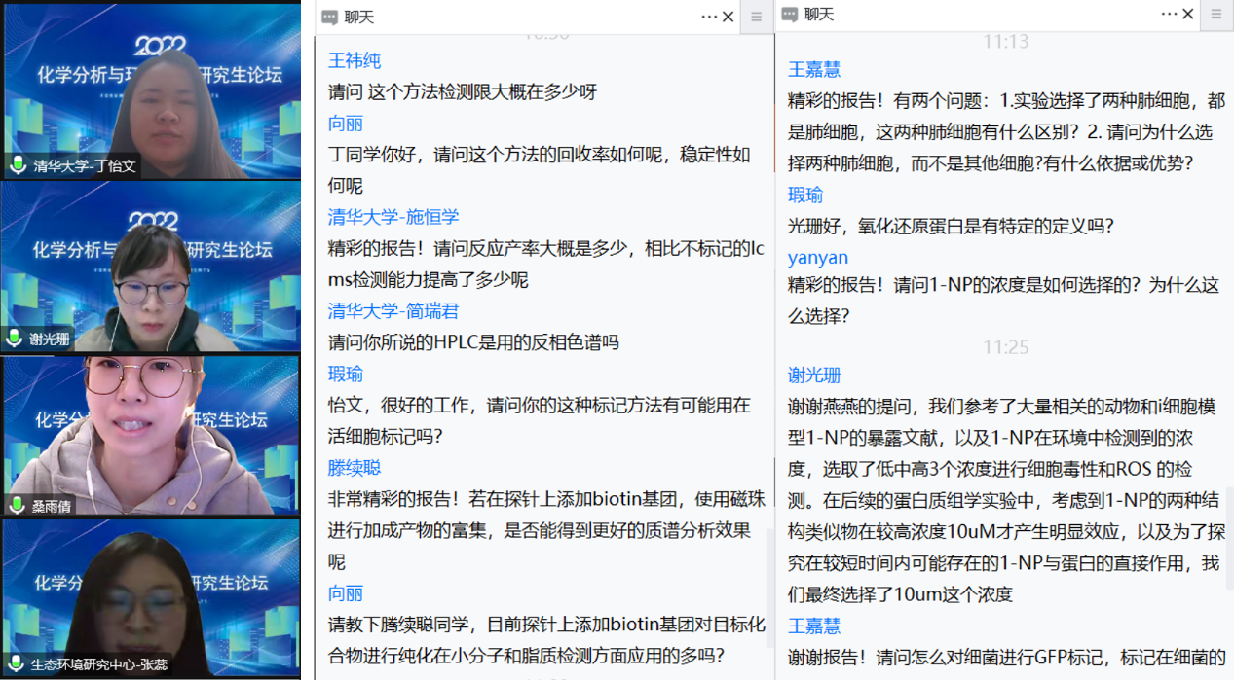The height and width of the screenshot is (680, 1234).
Task: Select sender 滕续聪 in the chat list
Action: tap(355, 468)
